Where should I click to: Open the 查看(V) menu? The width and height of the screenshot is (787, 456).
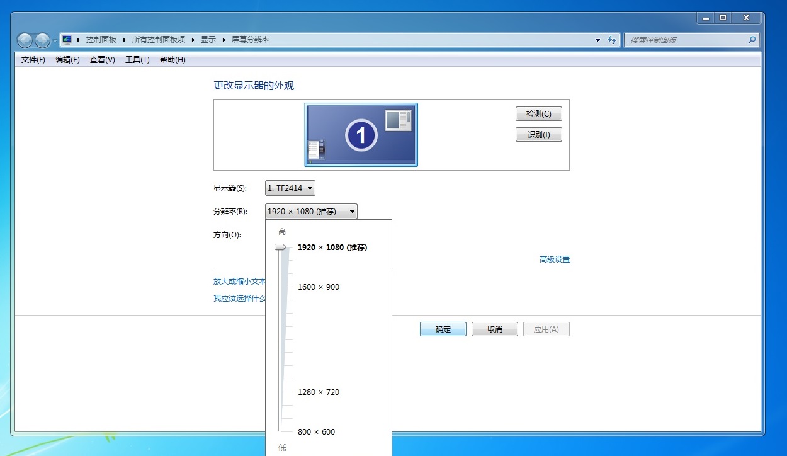tap(103, 60)
